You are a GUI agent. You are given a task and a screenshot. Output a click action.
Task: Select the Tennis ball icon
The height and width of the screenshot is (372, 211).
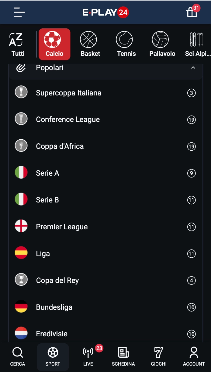[x=126, y=40]
